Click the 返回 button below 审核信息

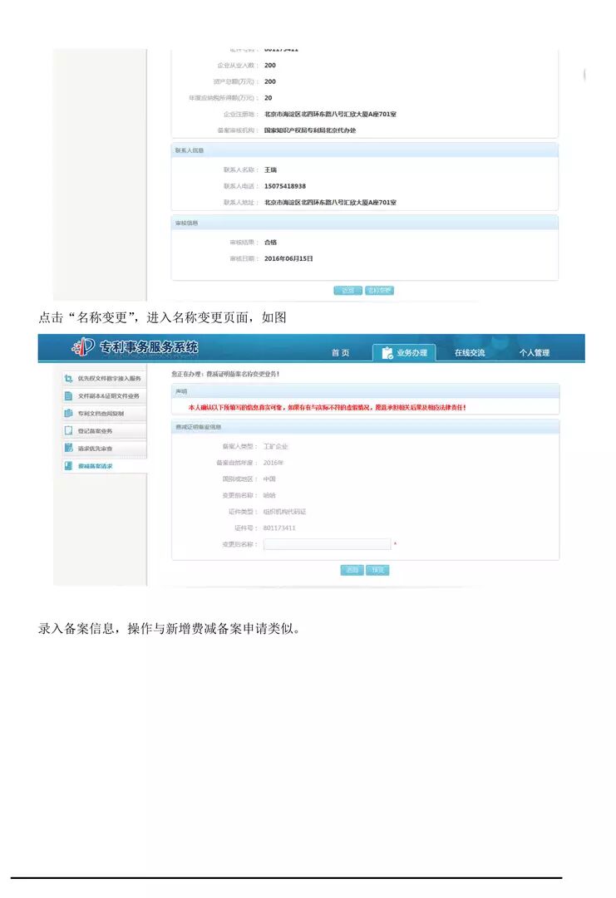coord(347,291)
